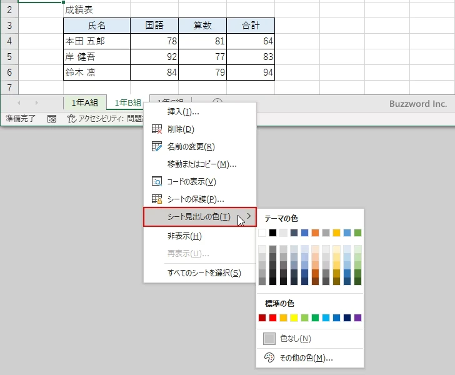Click the Delete sheet icon in context menu
Screen dimensions: 455x375
157,129
